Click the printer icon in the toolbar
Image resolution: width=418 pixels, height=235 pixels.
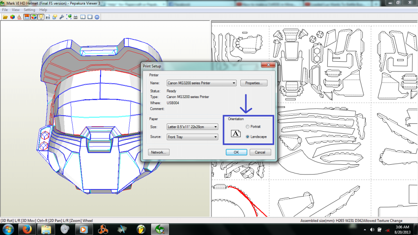pyautogui.click(x=76, y=17)
